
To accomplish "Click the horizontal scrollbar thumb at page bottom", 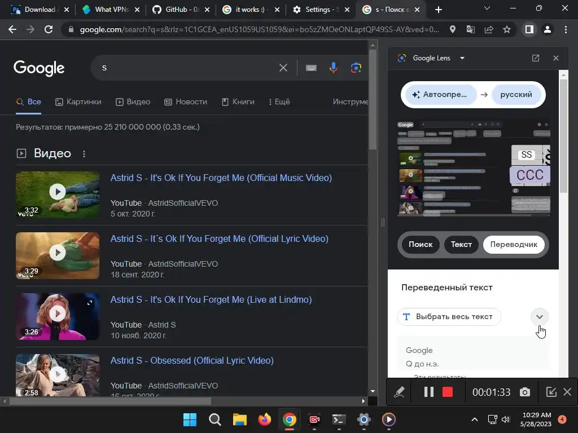I will click(110, 401).
